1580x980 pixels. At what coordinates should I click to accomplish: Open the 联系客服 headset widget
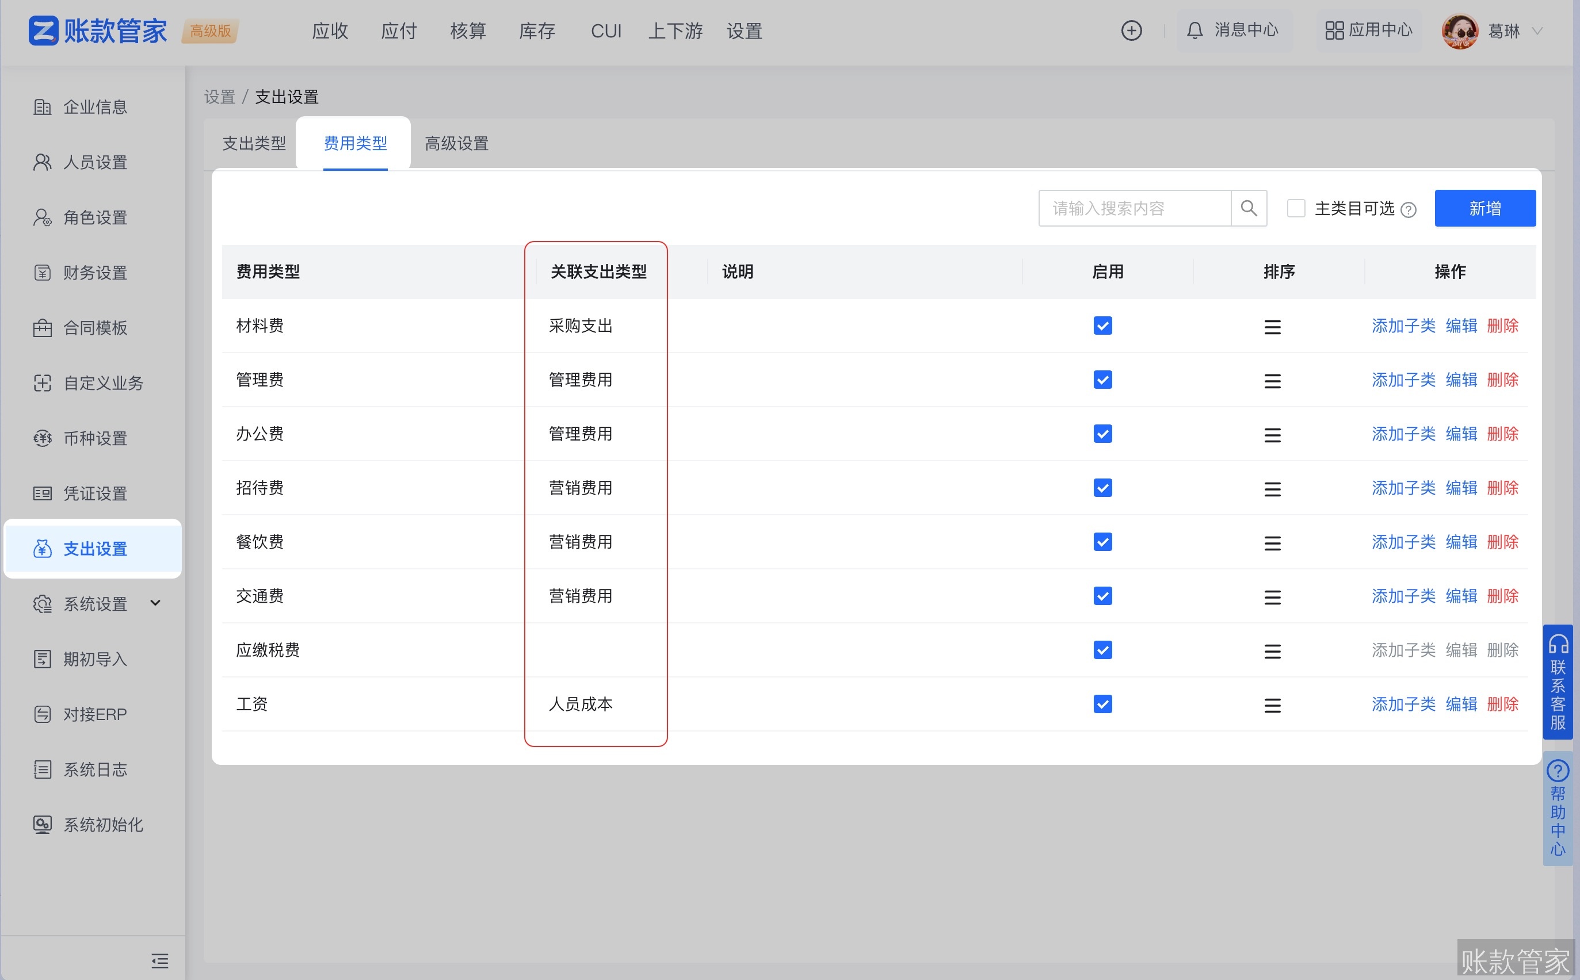(x=1558, y=681)
